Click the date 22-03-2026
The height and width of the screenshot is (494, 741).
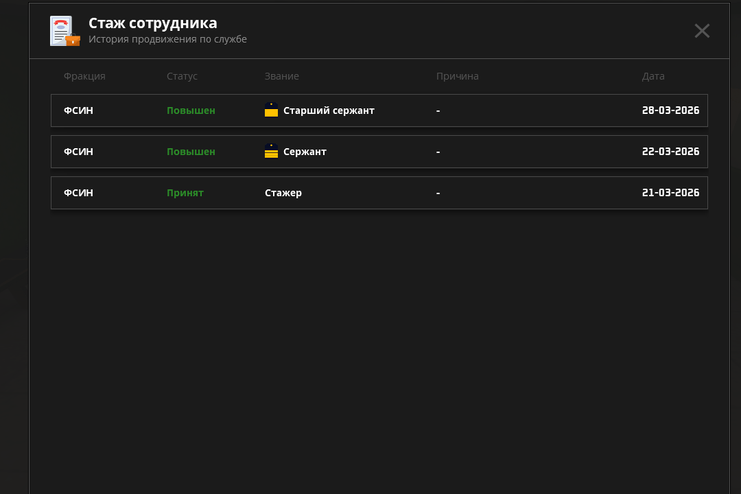(670, 152)
